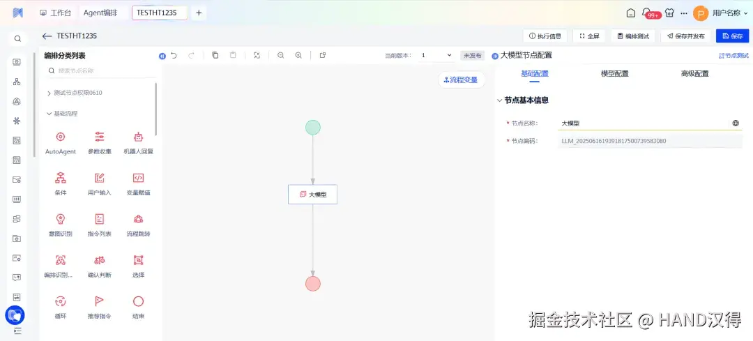753x341 pixels.
Task: Select the 大模型 node on canvas
Action: point(312,195)
